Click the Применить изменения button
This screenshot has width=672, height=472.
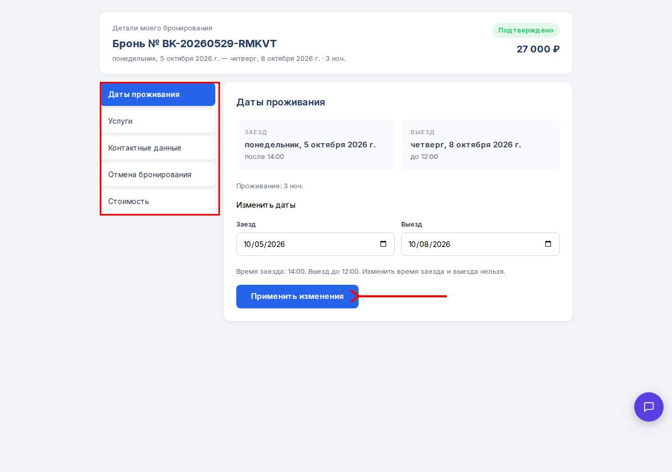[297, 296]
